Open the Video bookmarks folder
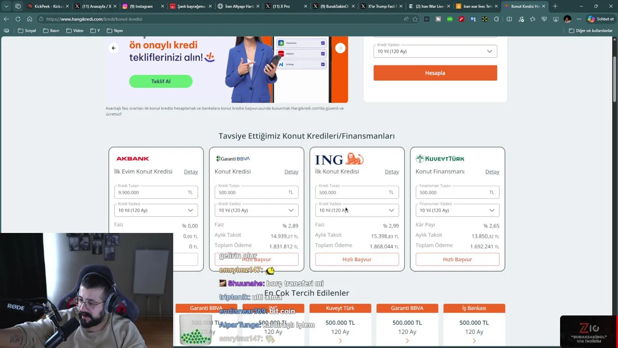618x348 pixels. tap(74, 30)
